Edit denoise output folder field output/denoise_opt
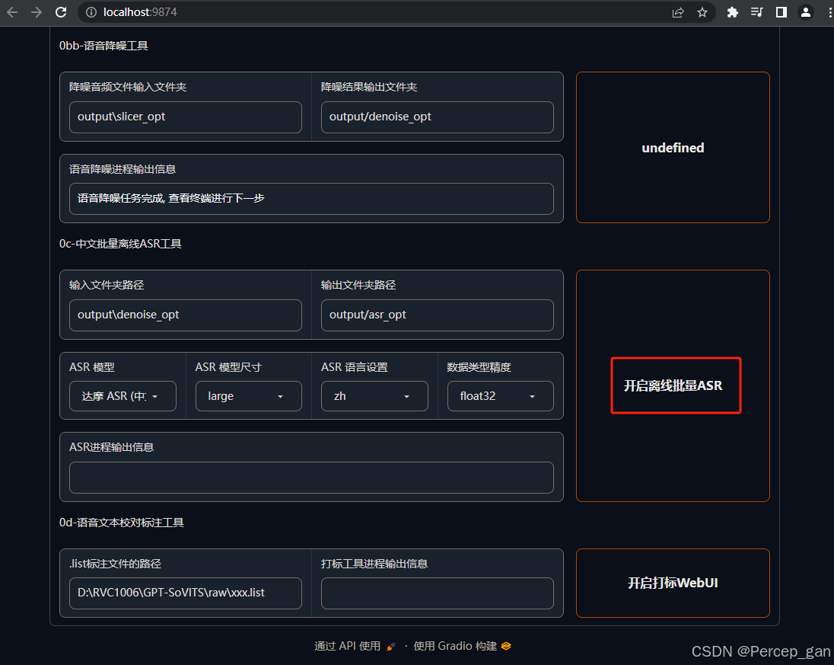The height and width of the screenshot is (665, 834). pos(438,117)
